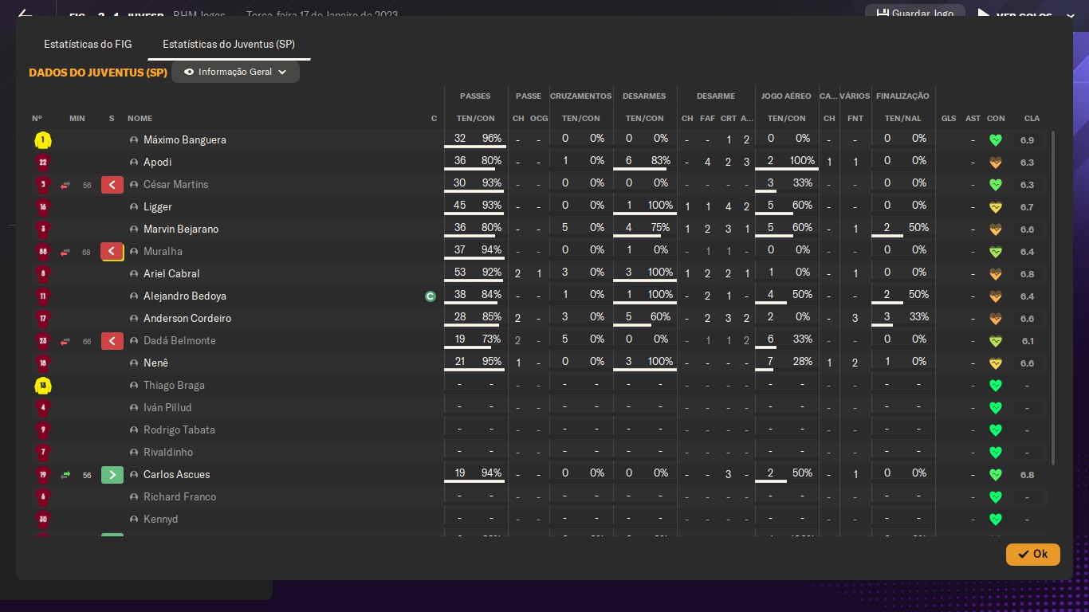Click the DADOS DO JUVENTUS (SP) heading
Image resolution: width=1089 pixels, height=612 pixels.
click(98, 73)
